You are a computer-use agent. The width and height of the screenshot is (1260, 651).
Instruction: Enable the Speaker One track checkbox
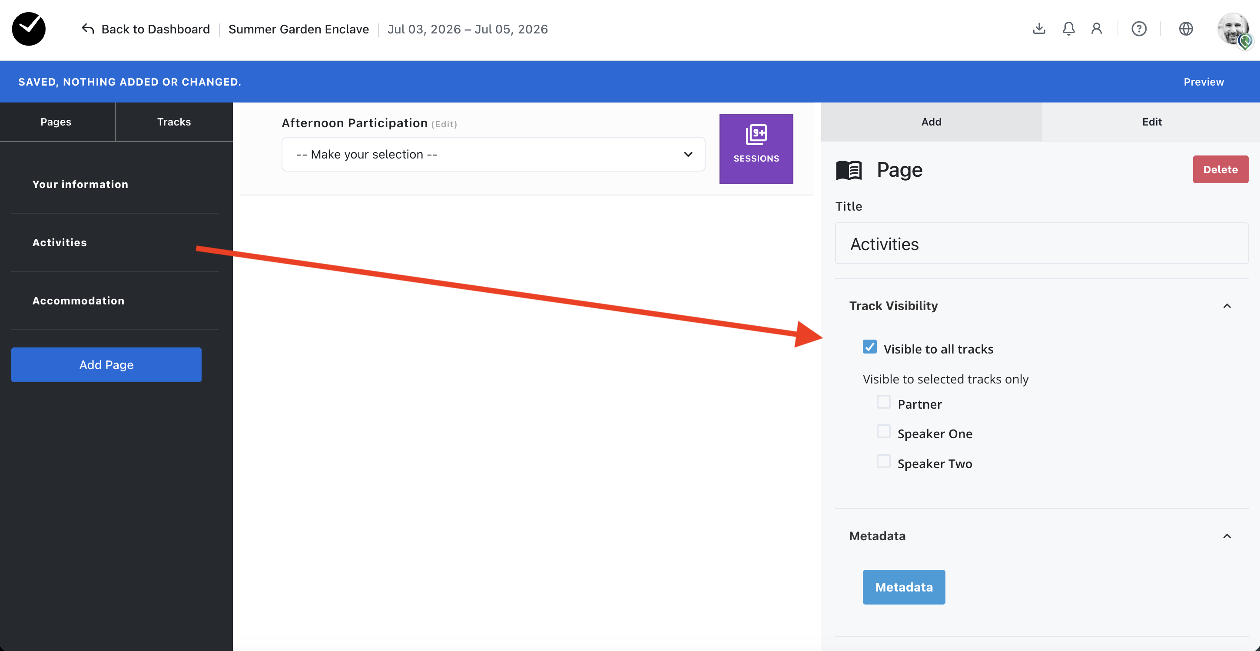point(883,432)
